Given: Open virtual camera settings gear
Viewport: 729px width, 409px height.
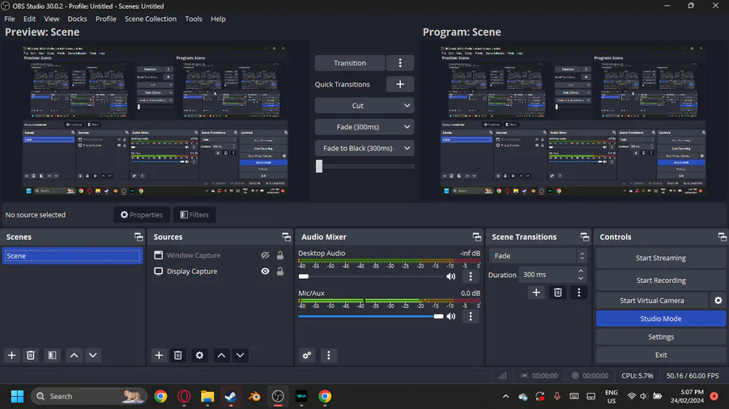Looking at the screenshot, I should (x=718, y=301).
